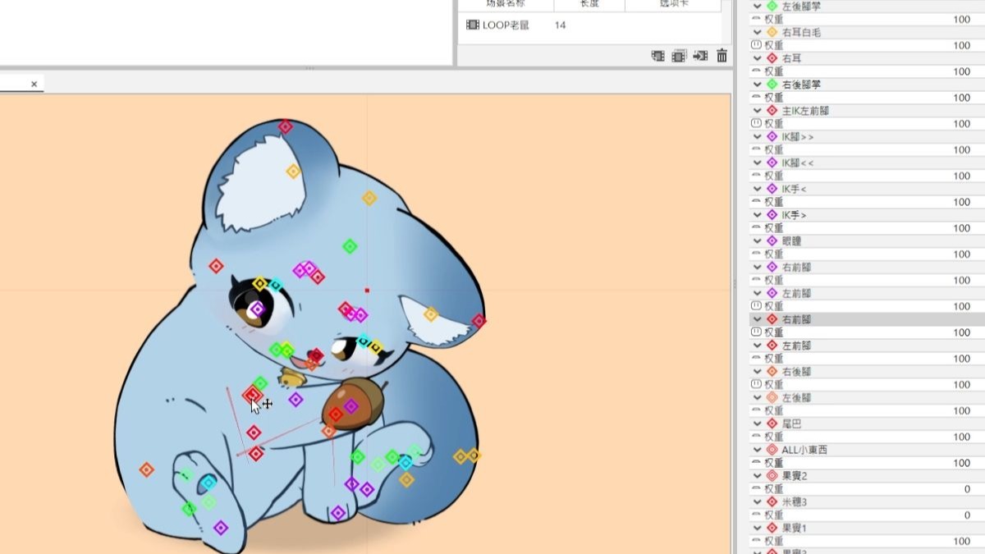The width and height of the screenshot is (985, 554).
Task: Click the orange diamond icon beside 右耳白毛
Action: pyautogui.click(x=772, y=32)
